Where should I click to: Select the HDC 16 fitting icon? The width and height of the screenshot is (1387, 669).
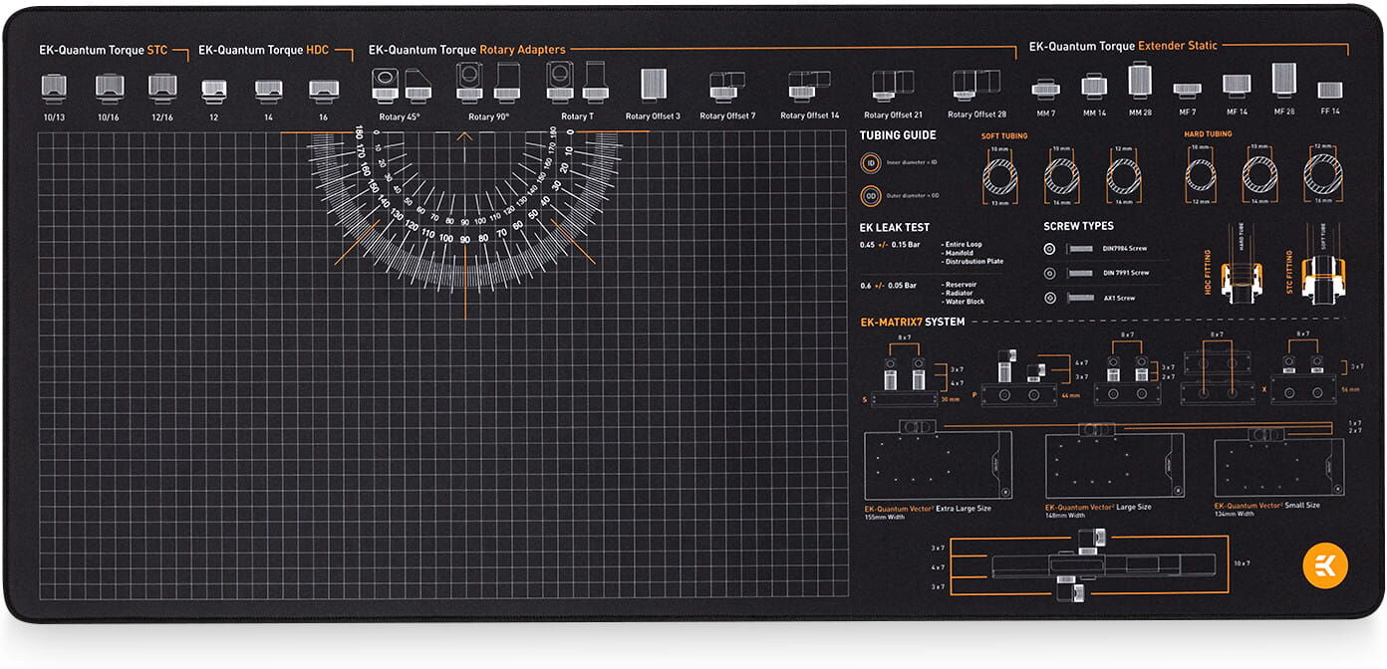tap(323, 91)
